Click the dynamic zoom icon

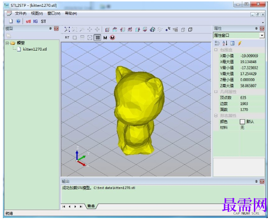[x=82, y=29]
